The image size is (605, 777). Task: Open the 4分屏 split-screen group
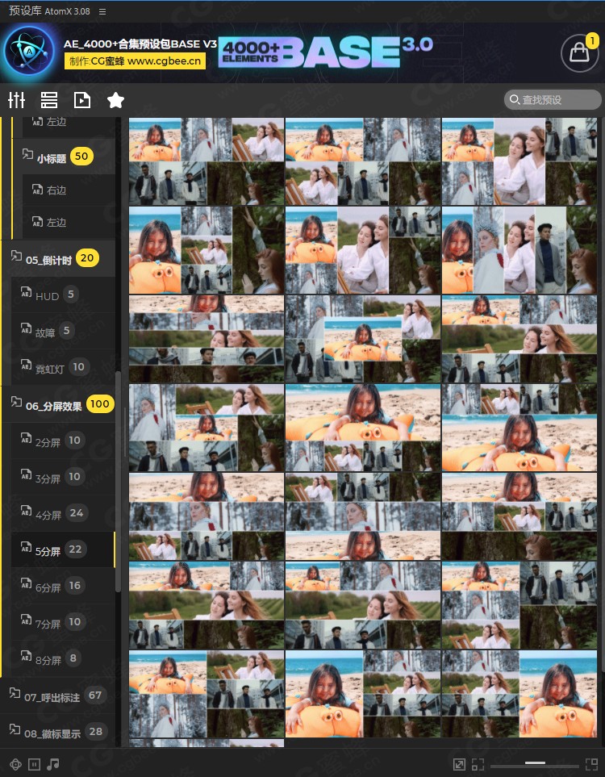click(63, 513)
